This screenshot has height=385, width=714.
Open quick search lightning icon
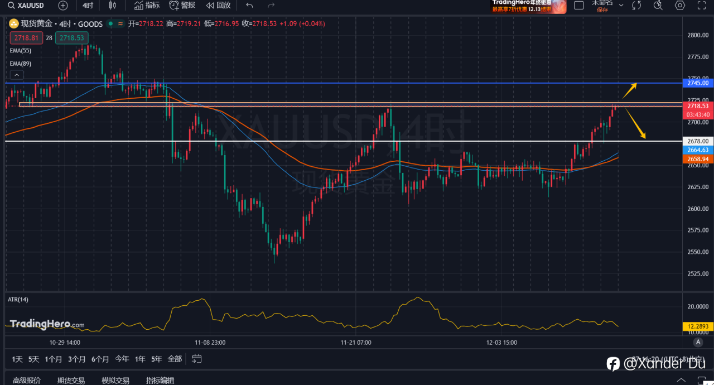coord(658,6)
